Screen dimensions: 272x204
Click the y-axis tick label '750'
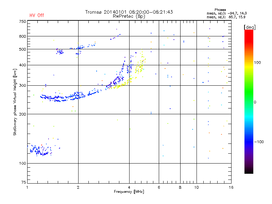(22, 21)
